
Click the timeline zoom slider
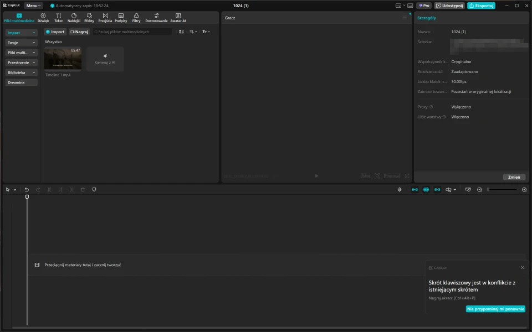[x=502, y=190]
